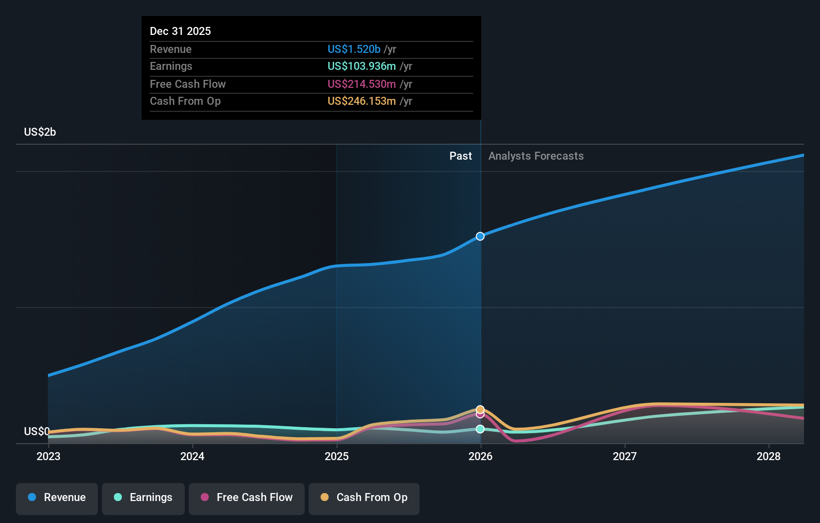Click the orange Cash From Op data point marker
Viewport: 820px width, 523px height.
pos(480,408)
